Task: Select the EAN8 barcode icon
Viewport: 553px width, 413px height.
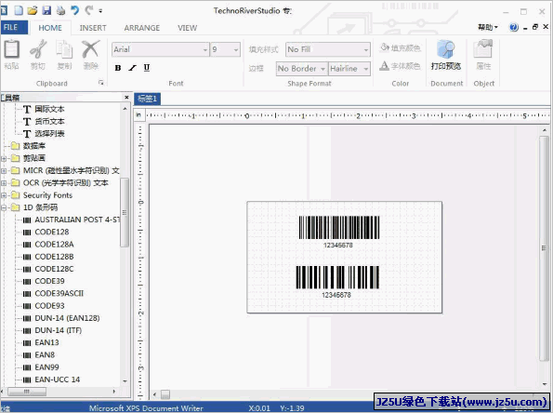Action: pyautogui.click(x=27, y=355)
